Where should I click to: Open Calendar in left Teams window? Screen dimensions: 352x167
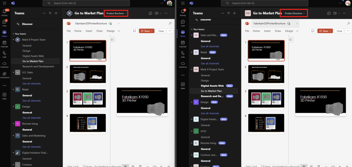click(x=4, y=44)
